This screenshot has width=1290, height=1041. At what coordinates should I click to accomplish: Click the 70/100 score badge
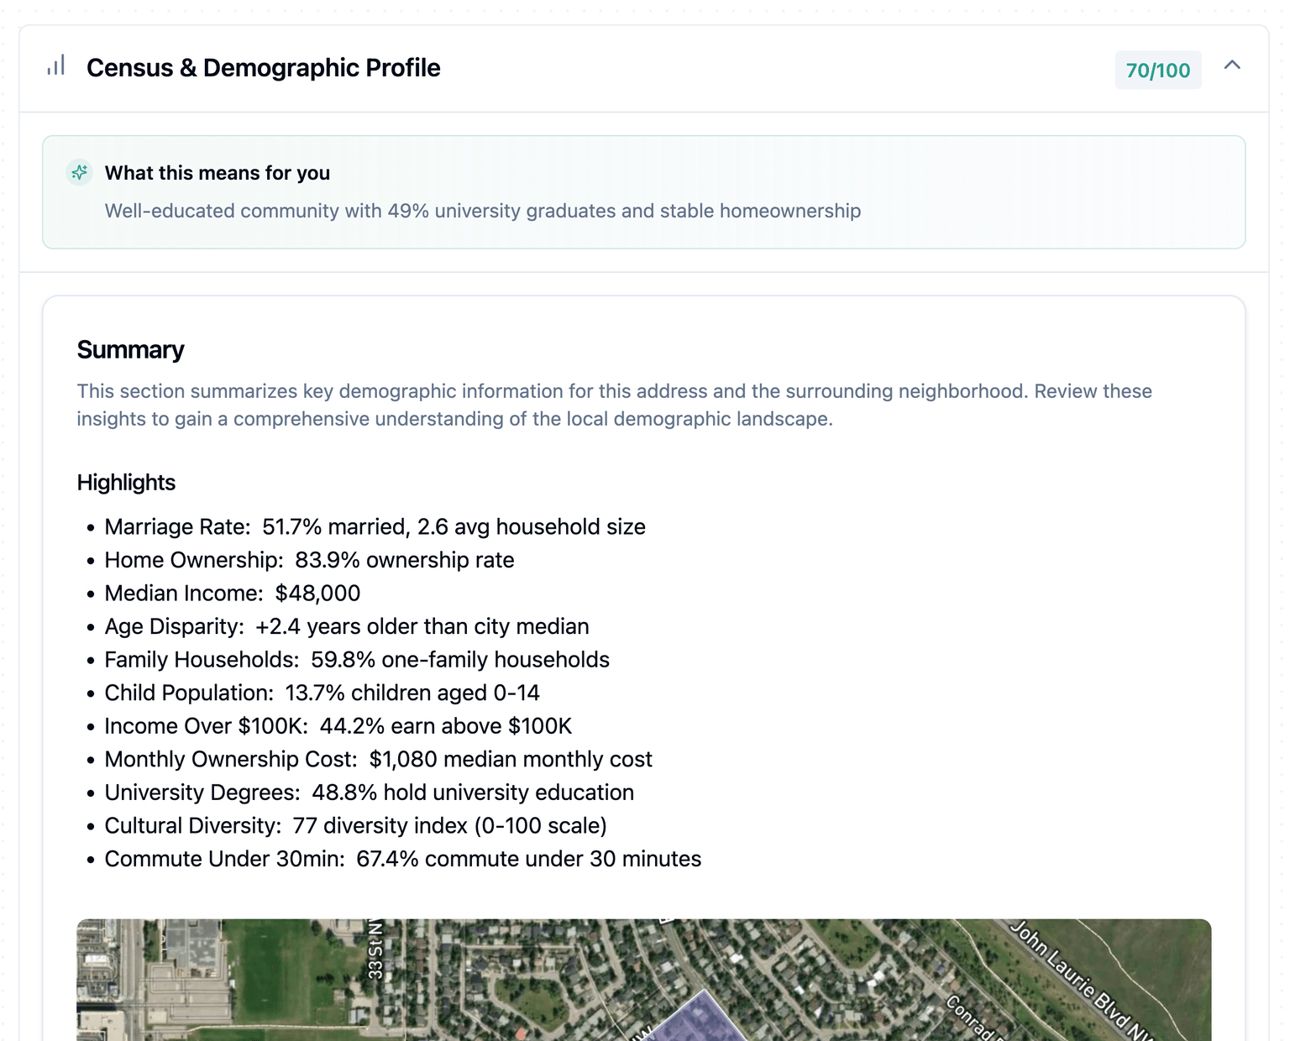click(1157, 71)
